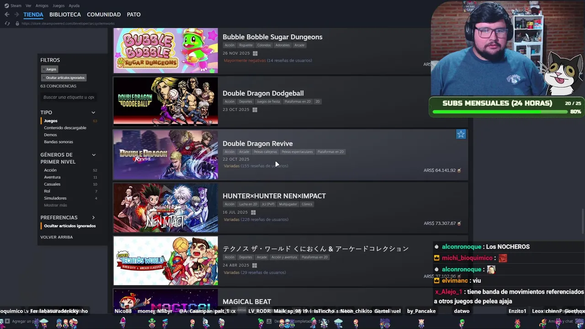Collapse the Géneros de primer nivel section
585x329 pixels.
pyautogui.click(x=94, y=155)
